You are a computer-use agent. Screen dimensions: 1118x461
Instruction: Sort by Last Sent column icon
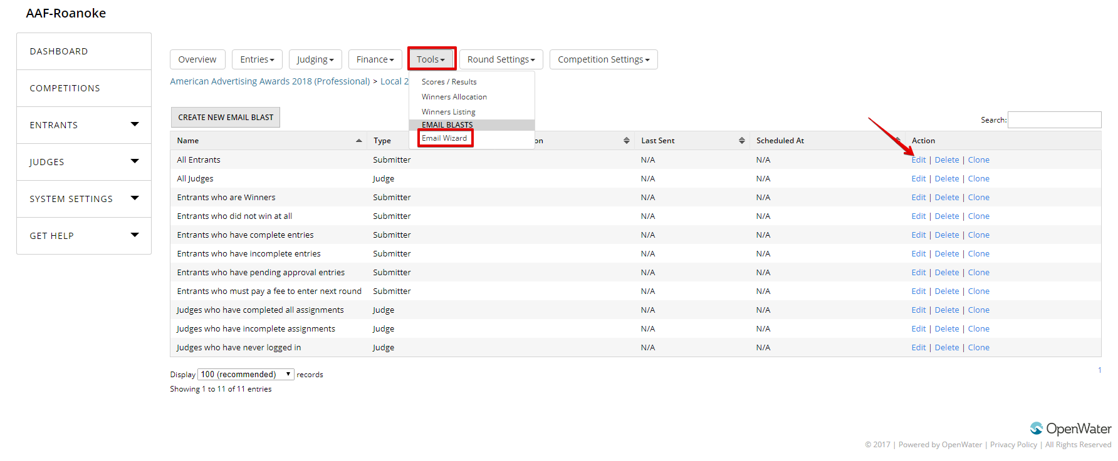(742, 141)
